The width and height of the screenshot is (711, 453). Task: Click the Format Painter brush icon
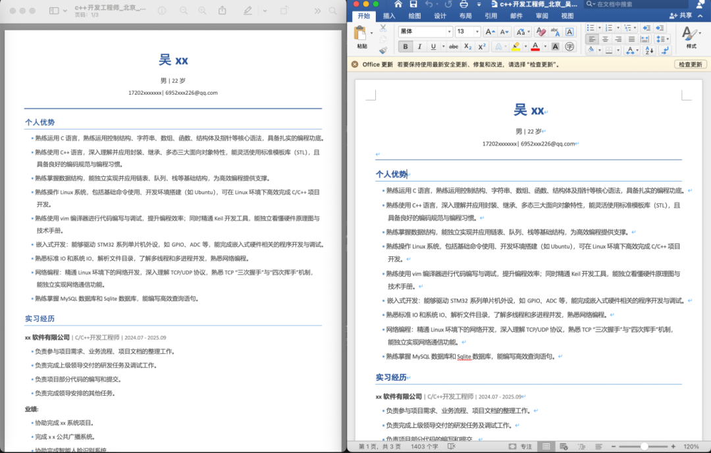point(383,50)
